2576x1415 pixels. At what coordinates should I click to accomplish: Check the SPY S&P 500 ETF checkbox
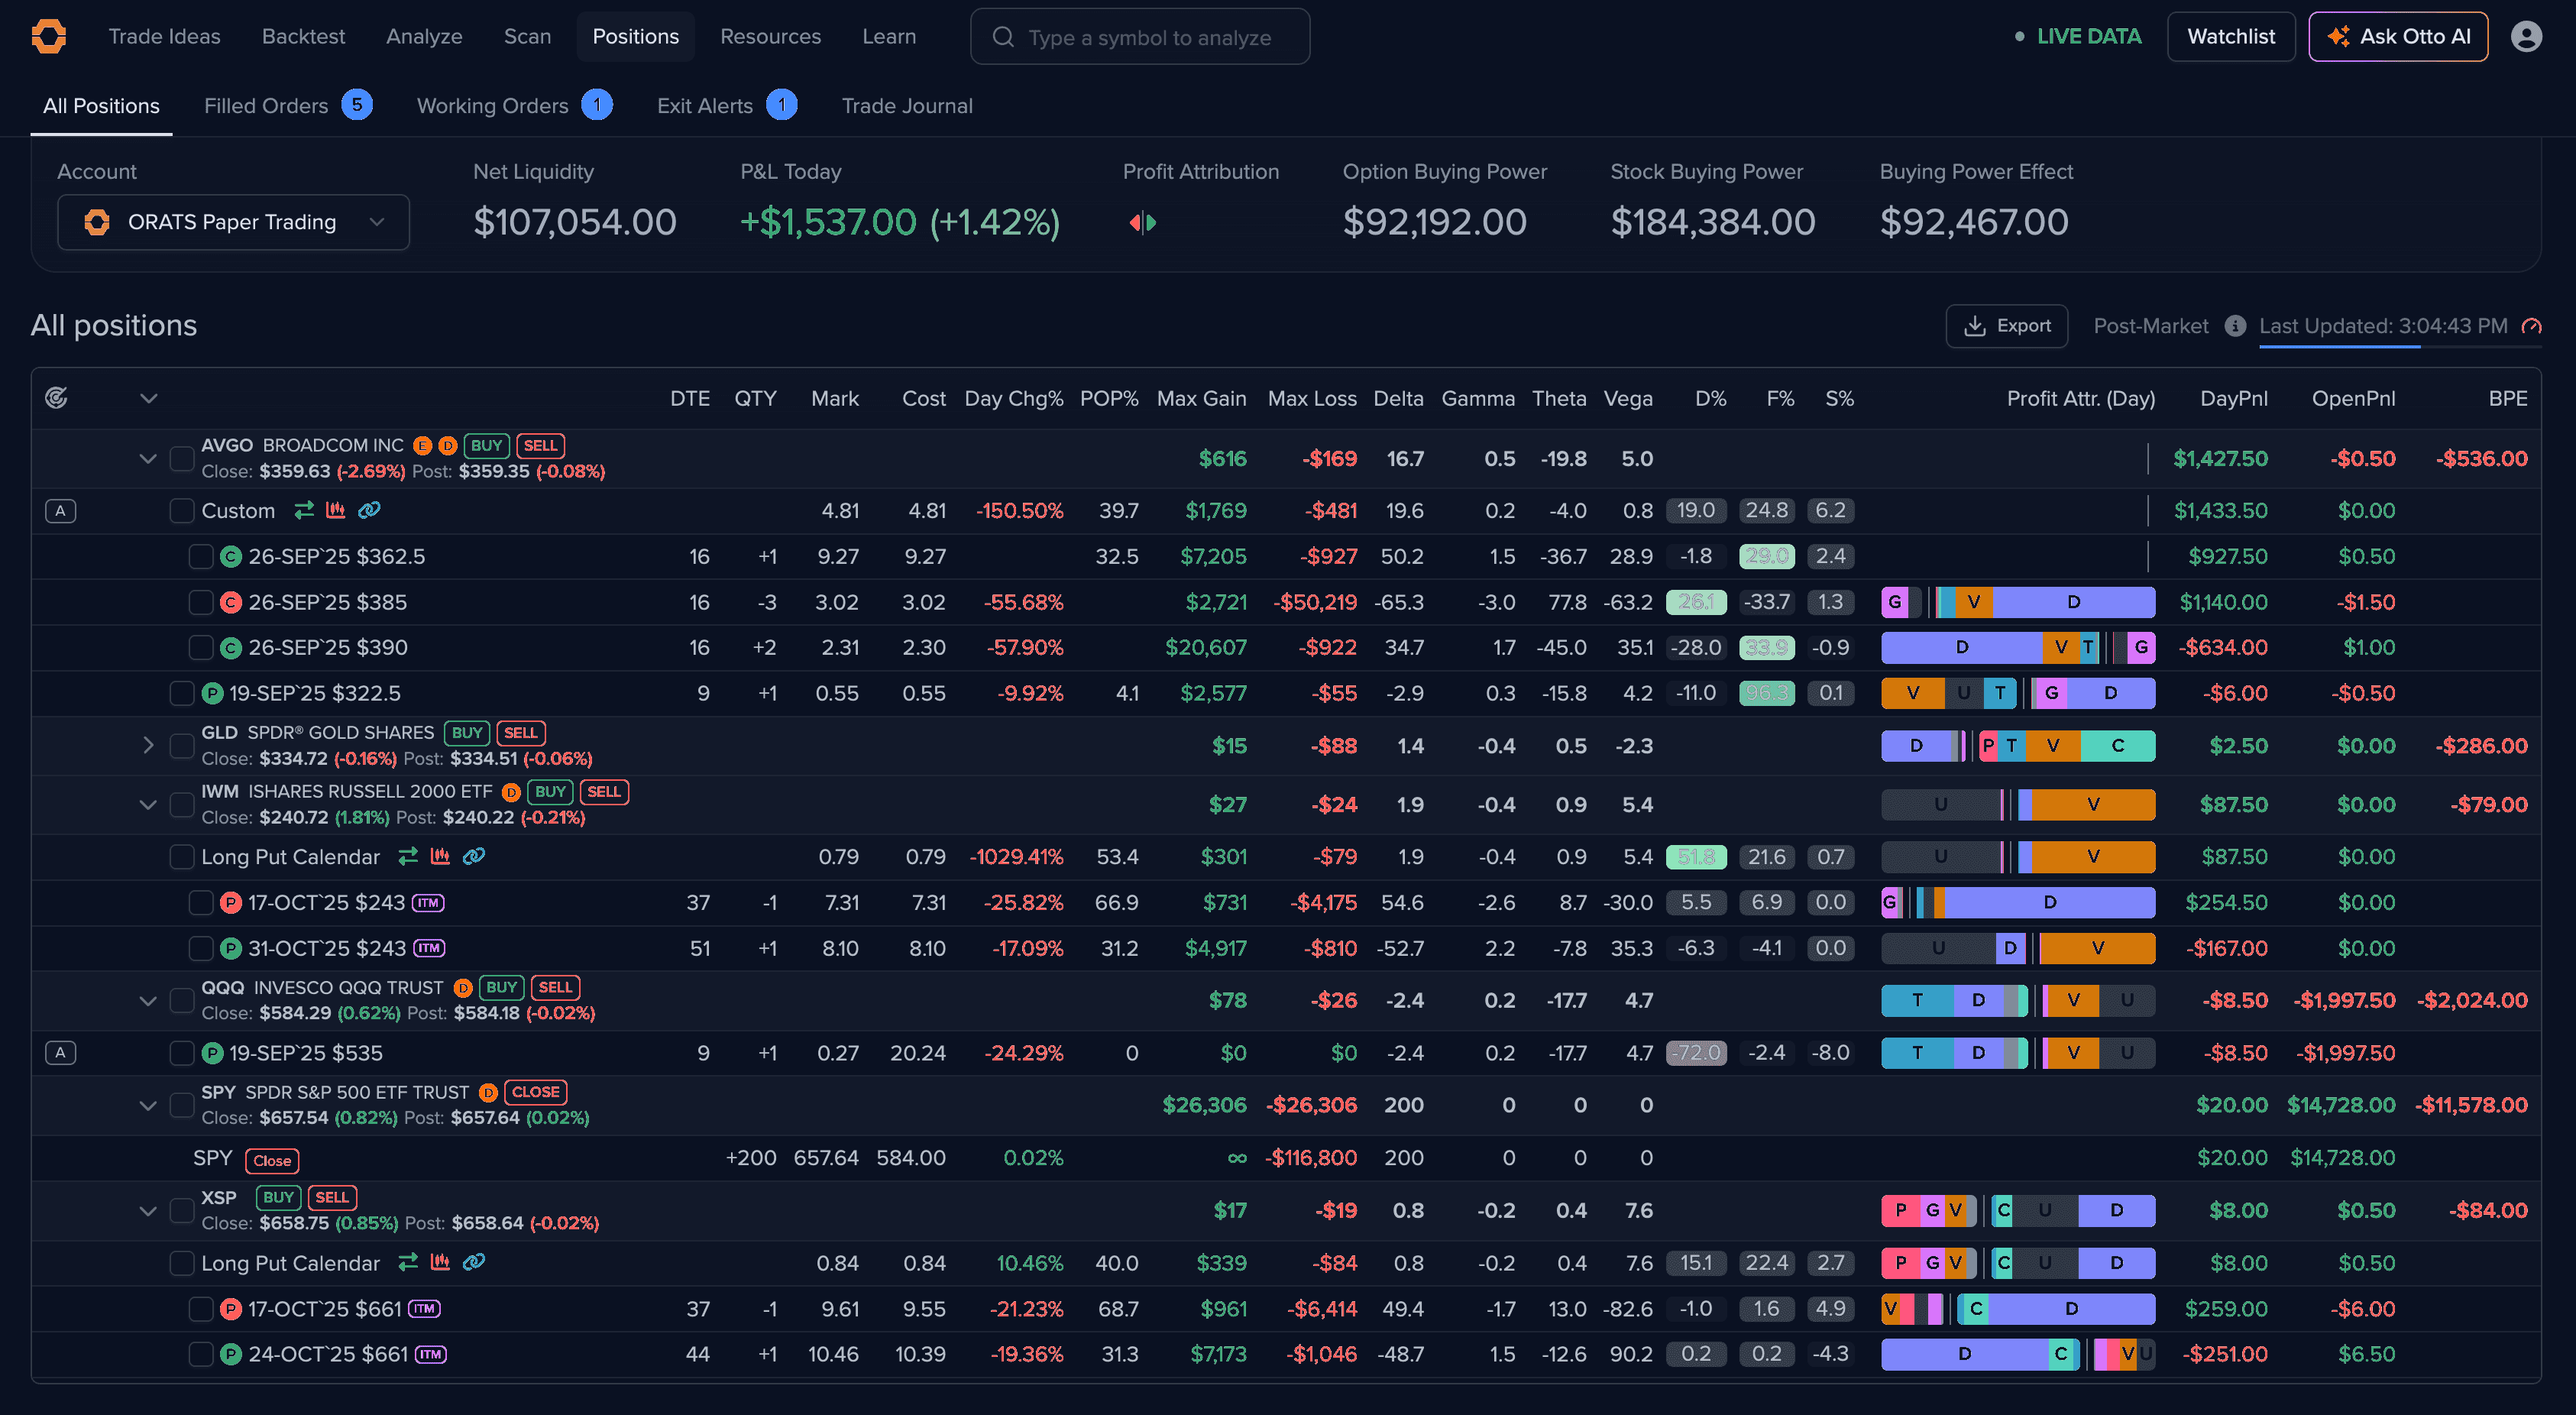coord(181,1105)
